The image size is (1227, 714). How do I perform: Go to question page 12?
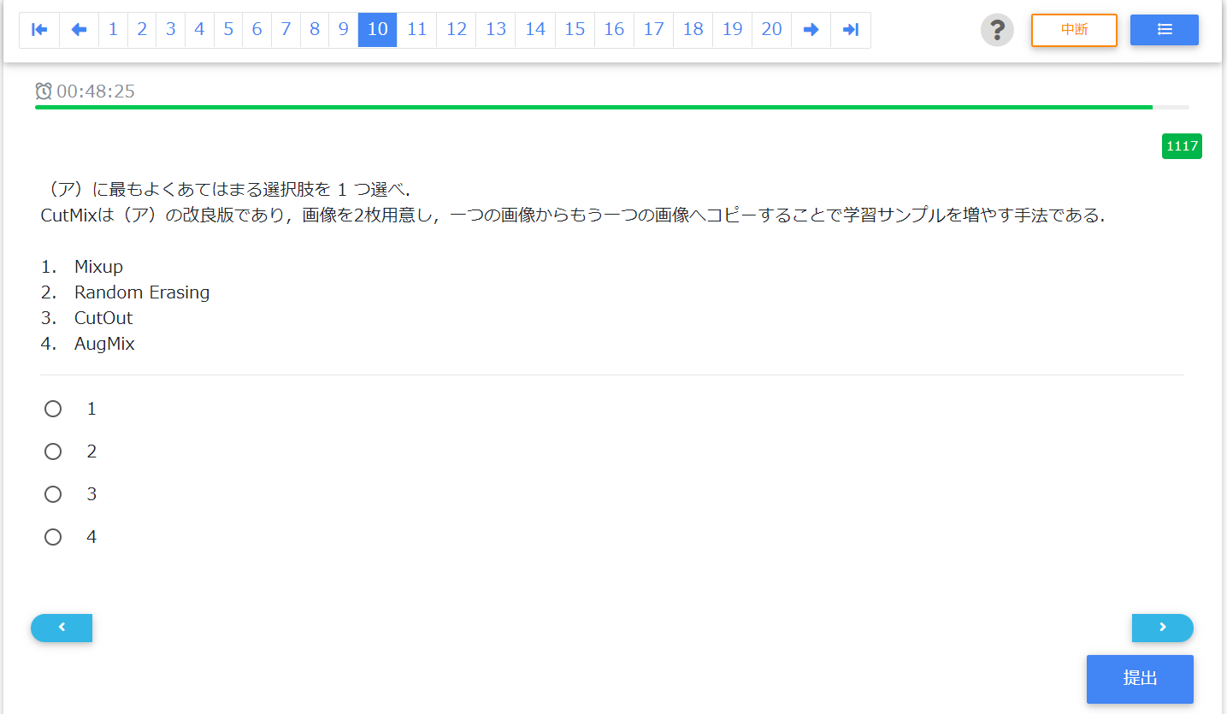(x=457, y=30)
